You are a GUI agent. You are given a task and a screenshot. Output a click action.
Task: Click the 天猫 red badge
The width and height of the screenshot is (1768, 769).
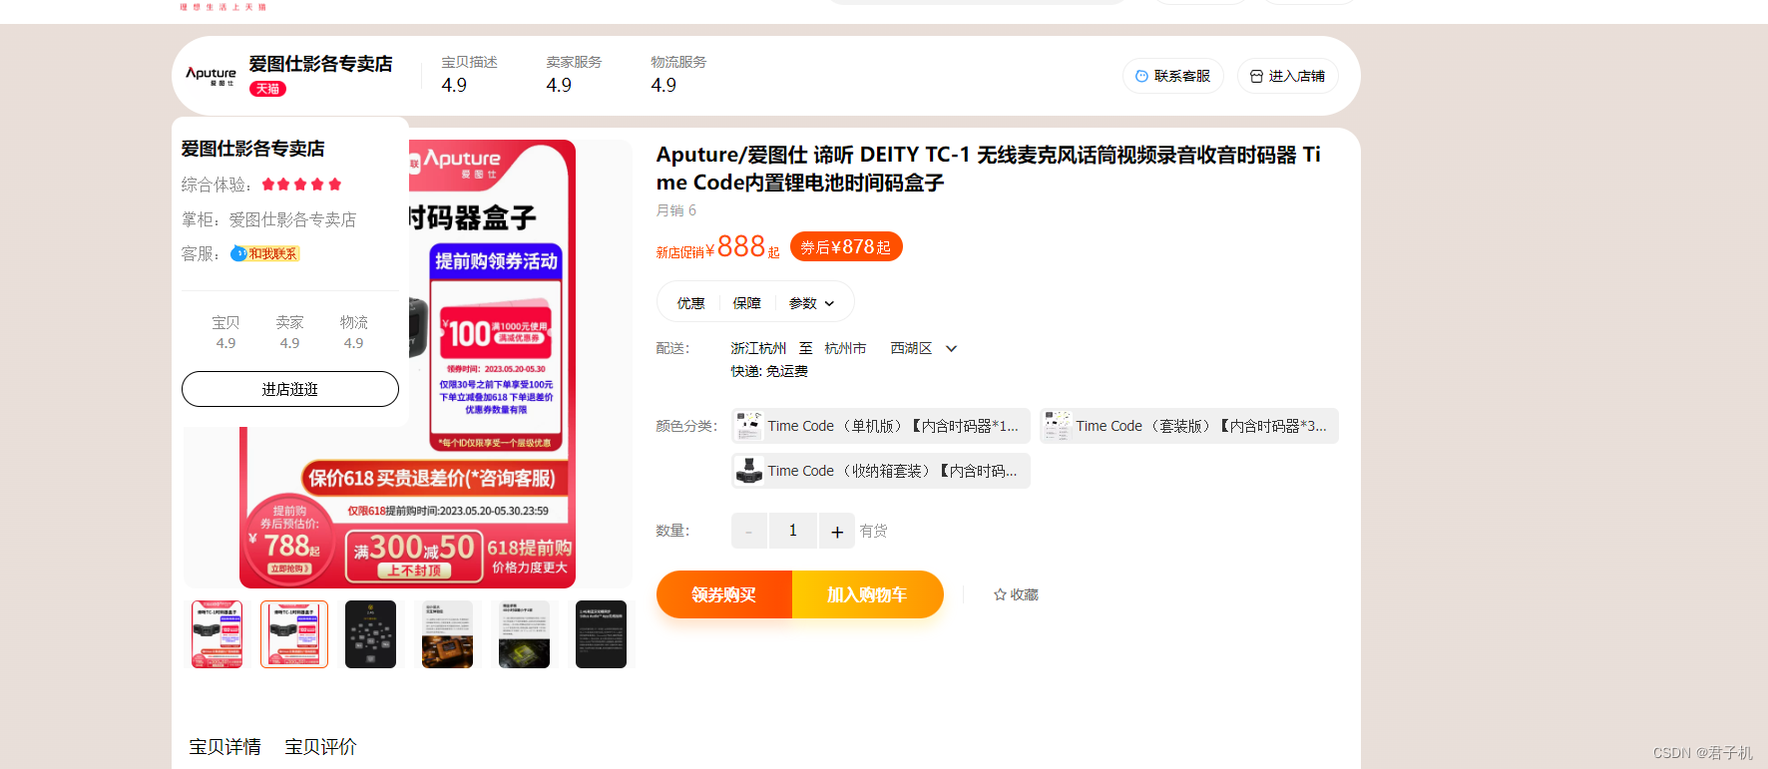[x=267, y=89]
